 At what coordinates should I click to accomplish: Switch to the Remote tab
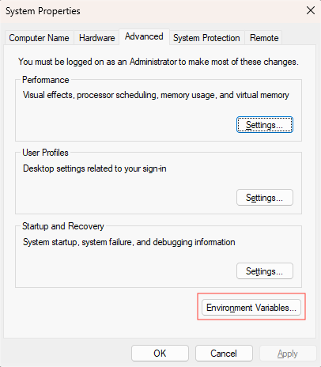264,38
